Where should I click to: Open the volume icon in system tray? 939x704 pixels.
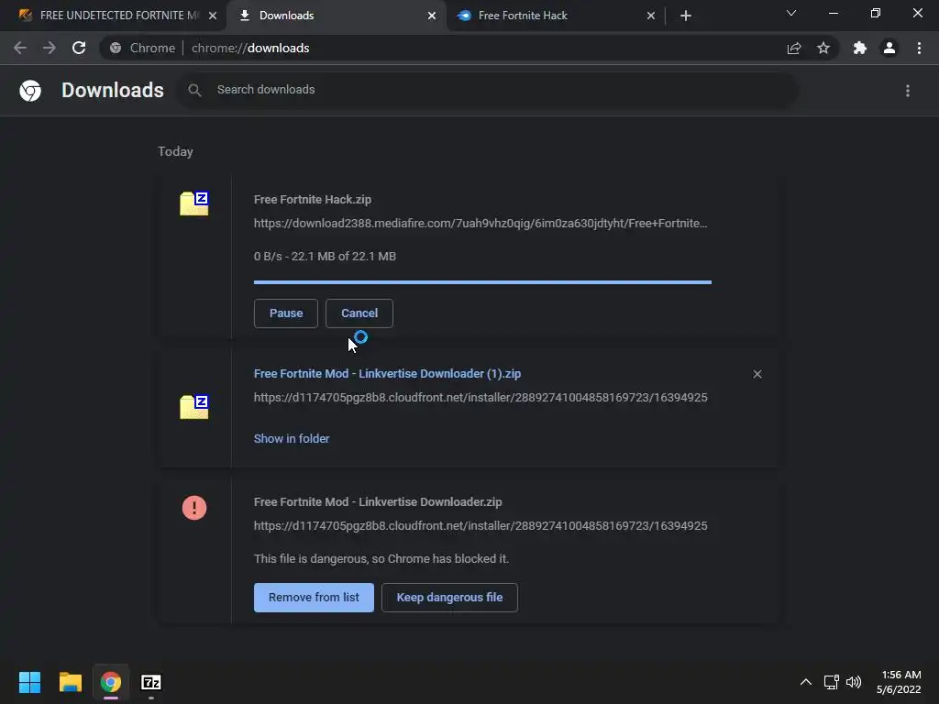854,682
